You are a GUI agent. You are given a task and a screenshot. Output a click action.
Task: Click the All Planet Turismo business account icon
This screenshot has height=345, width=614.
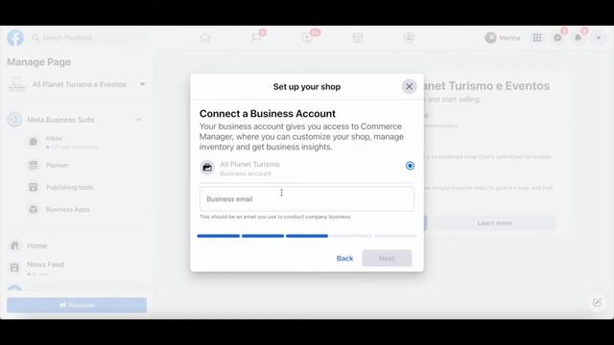coord(207,168)
